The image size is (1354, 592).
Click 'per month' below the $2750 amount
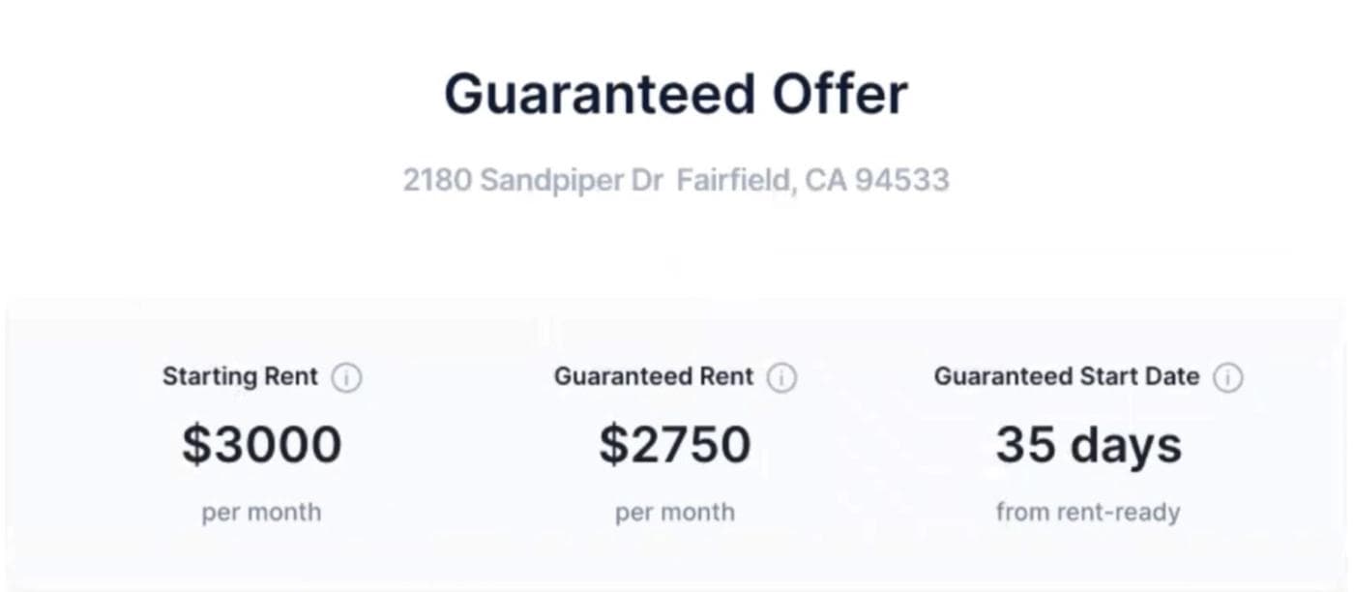point(675,512)
